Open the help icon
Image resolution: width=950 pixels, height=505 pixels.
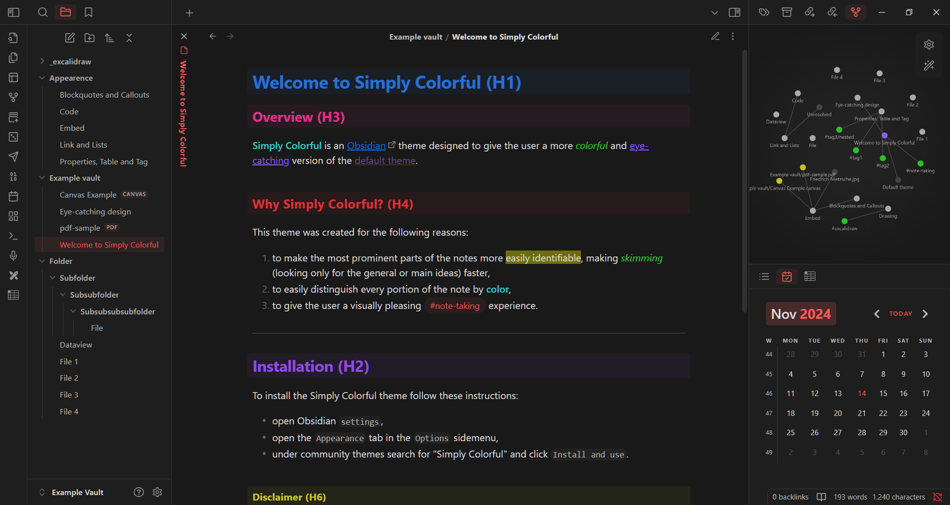click(x=139, y=492)
